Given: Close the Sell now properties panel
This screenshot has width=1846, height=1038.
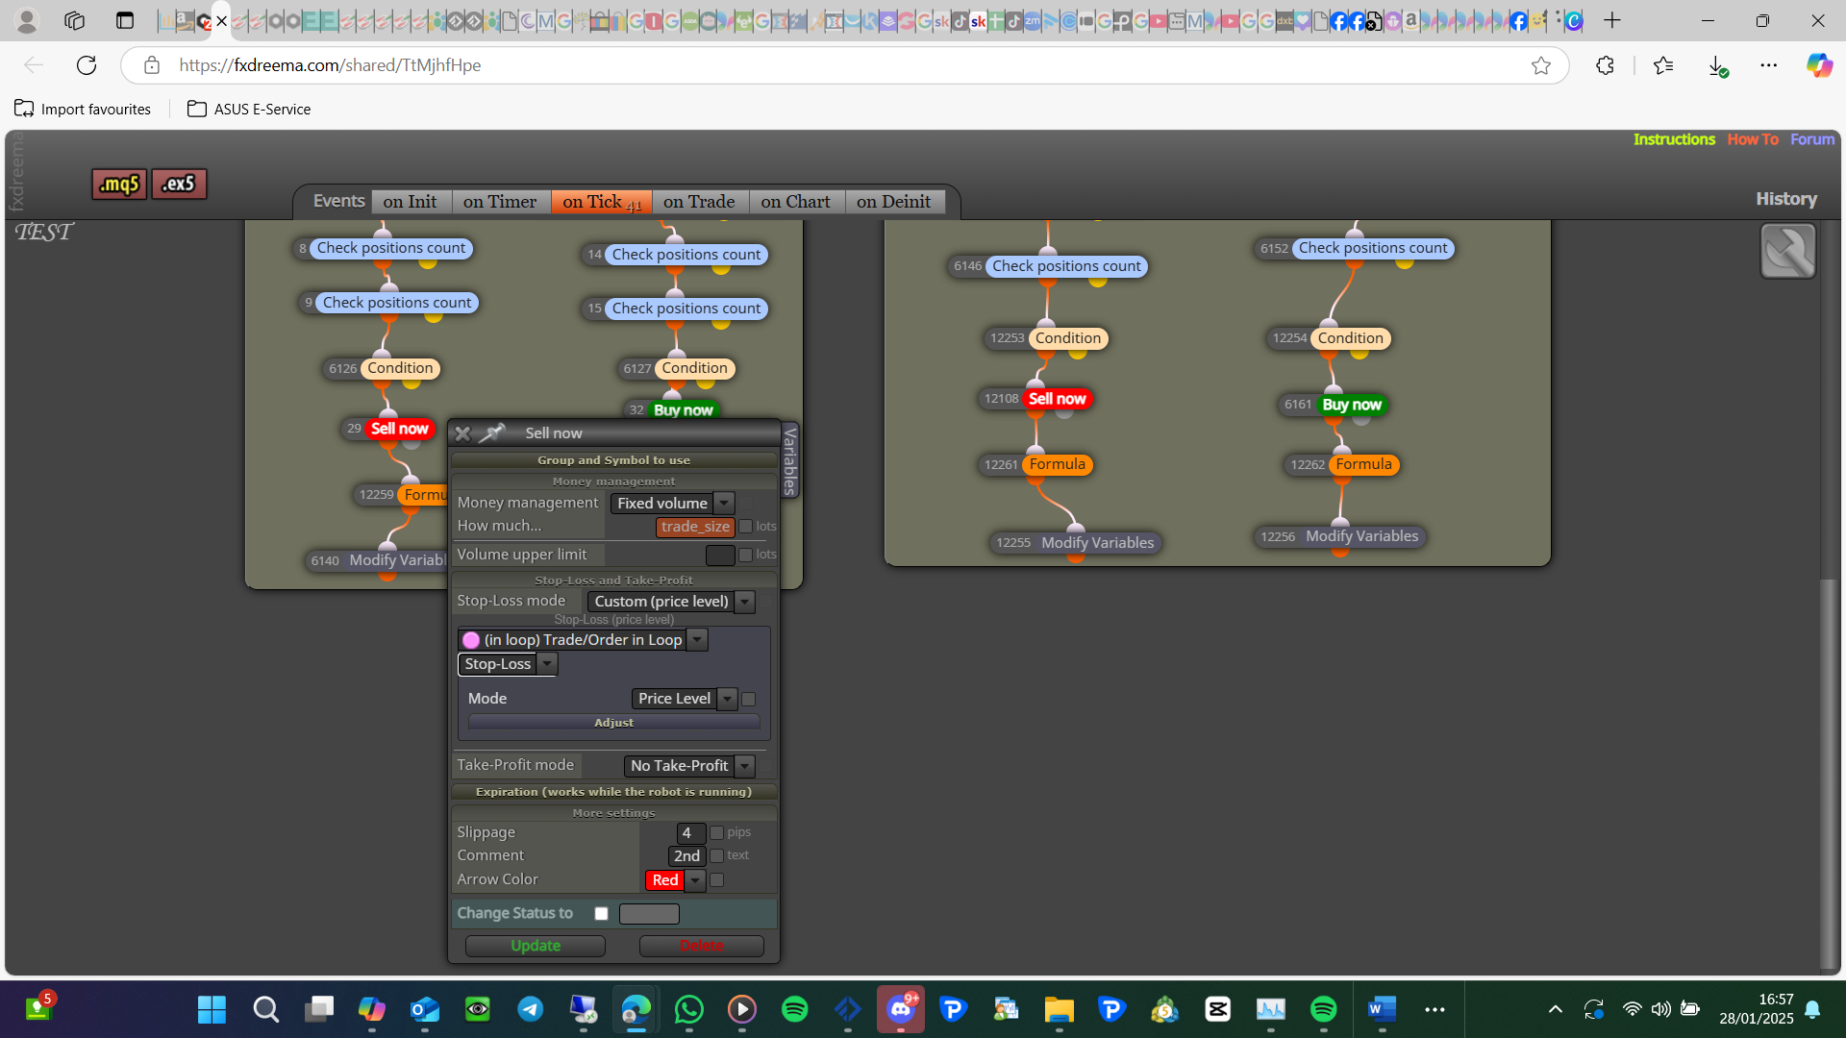Looking at the screenshot, I should pos(462,433).
